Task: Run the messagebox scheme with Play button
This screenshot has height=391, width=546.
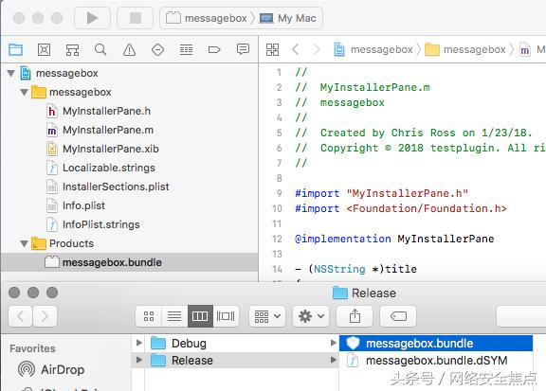Action: point(92,18)
